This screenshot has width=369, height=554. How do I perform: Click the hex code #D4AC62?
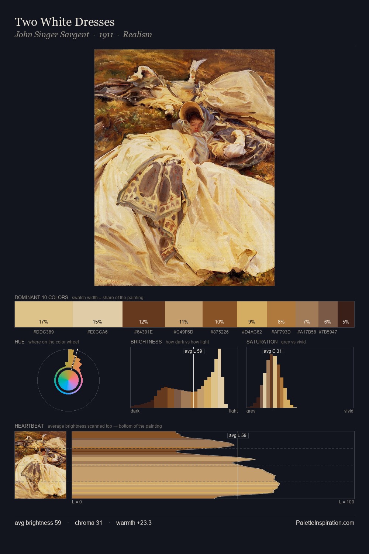[252, 332]
